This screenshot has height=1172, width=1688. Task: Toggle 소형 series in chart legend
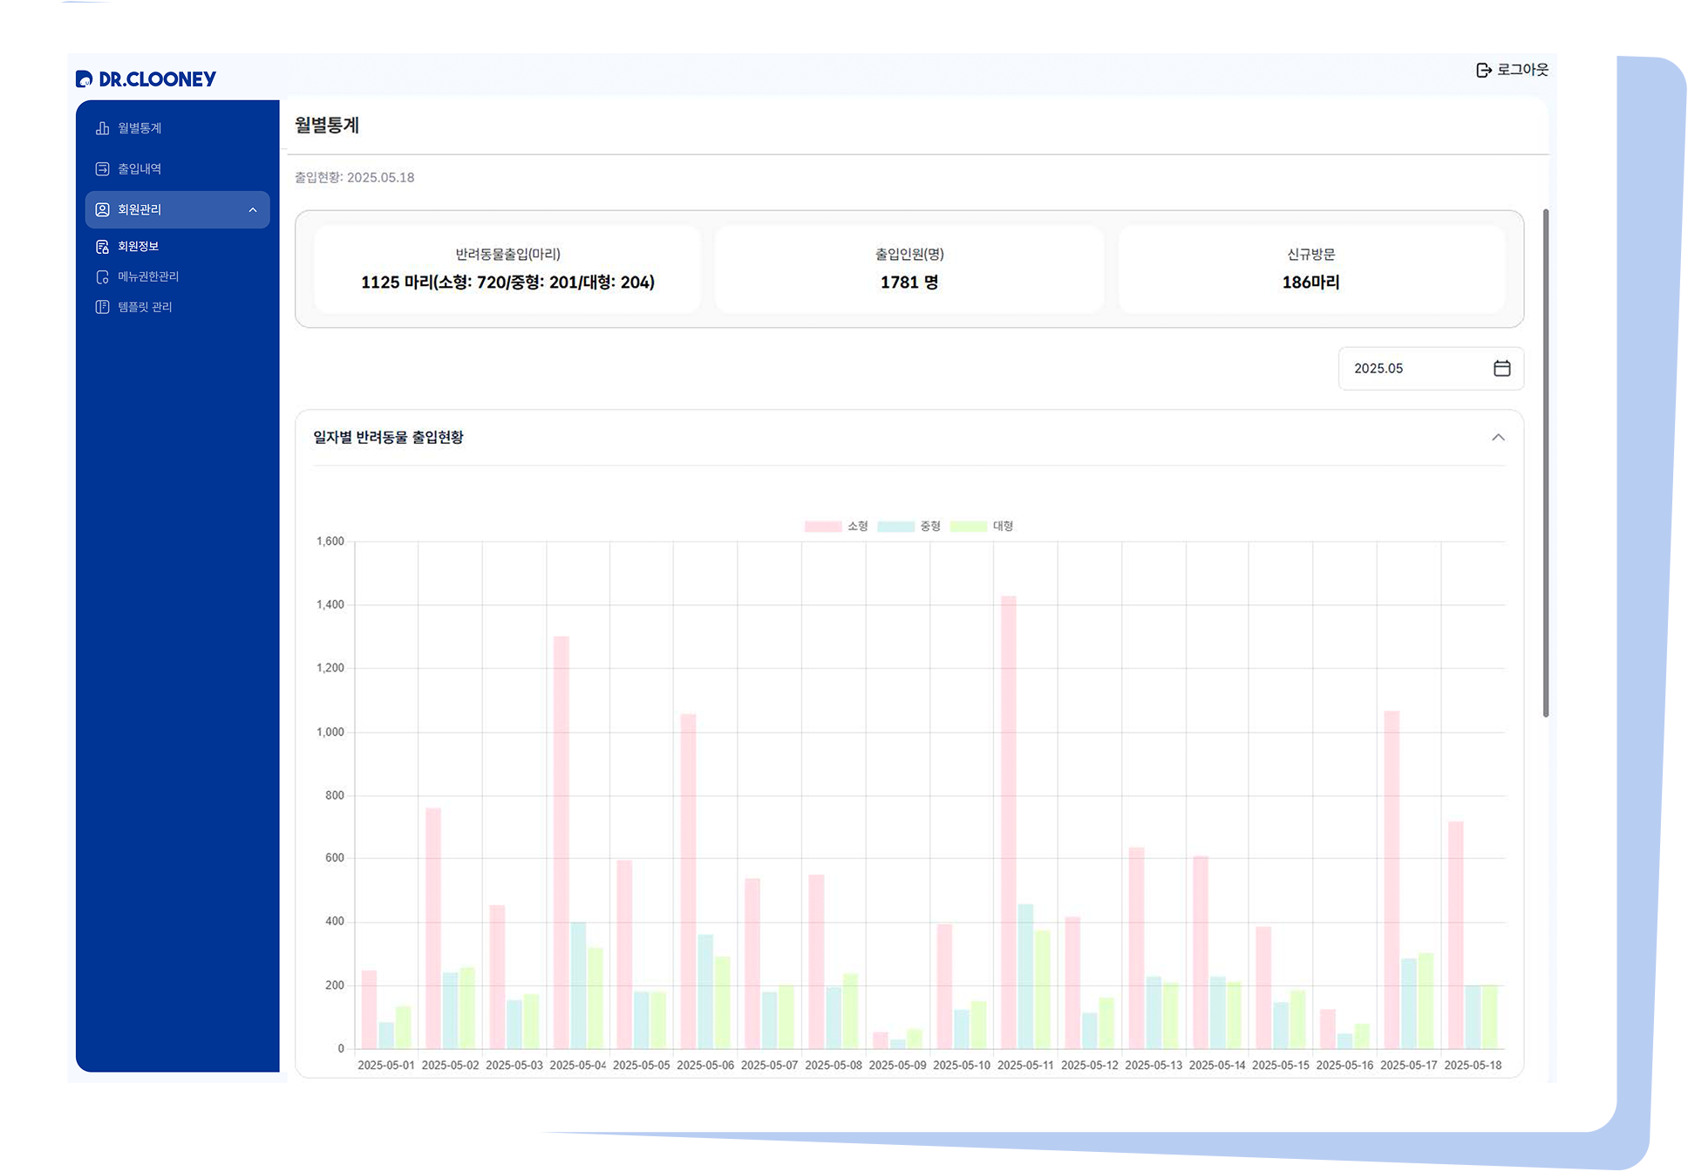[823, 527]
